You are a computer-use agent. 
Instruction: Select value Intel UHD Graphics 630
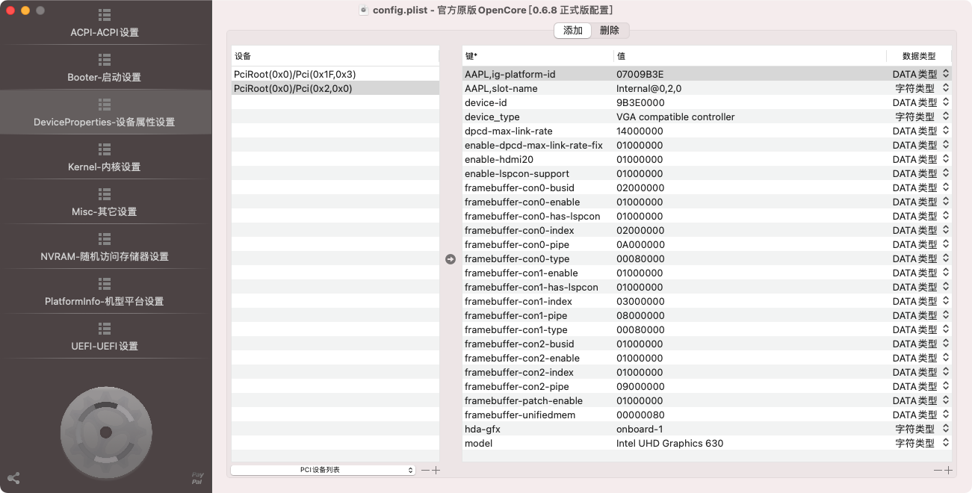(669, 443)
